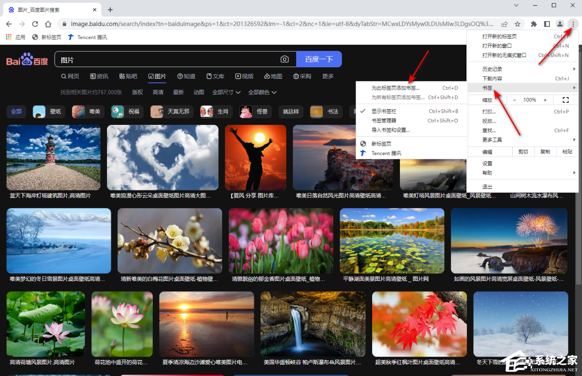
Task: Select 打开新的无痕式窗口 menu item
Action: pos(523,55)
